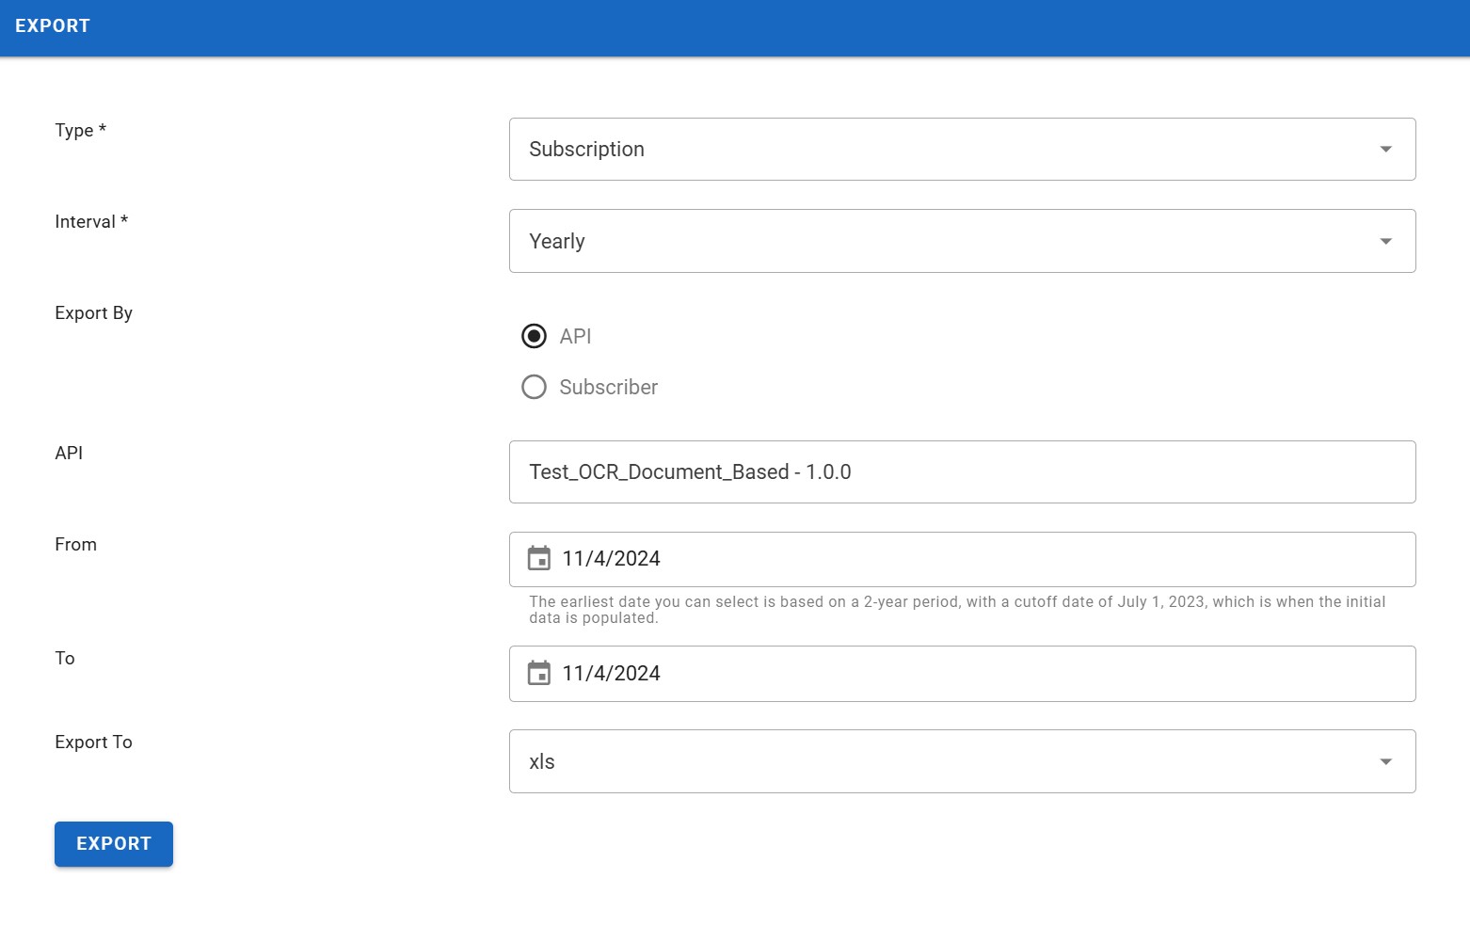This screenshot has width=1470, height=926.
Task: Select the Subscriber radio button
Action: (534, 388)
